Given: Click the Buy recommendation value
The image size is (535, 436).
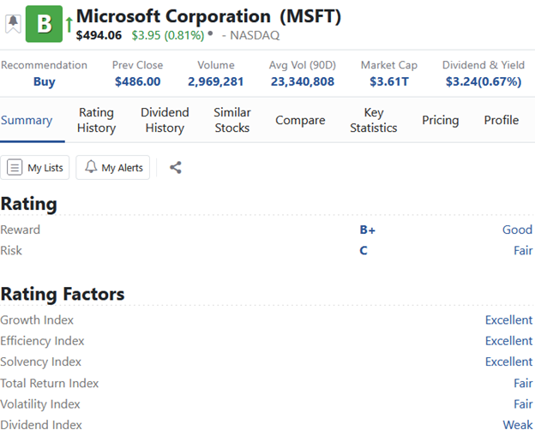Looking at the screenshot, I should pos(45,82).
